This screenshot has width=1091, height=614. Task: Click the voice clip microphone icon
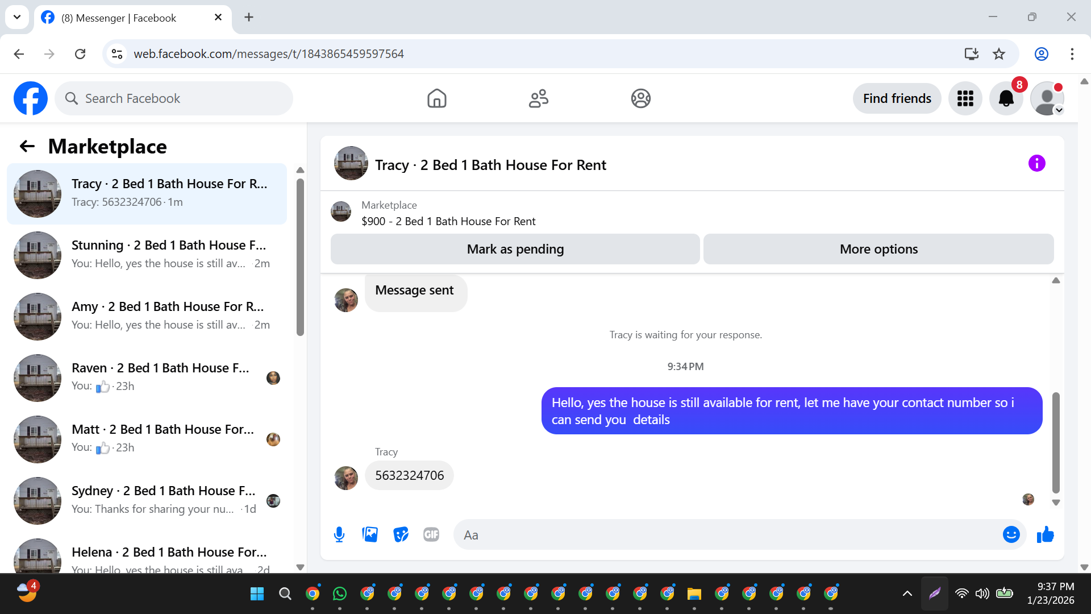339,534
